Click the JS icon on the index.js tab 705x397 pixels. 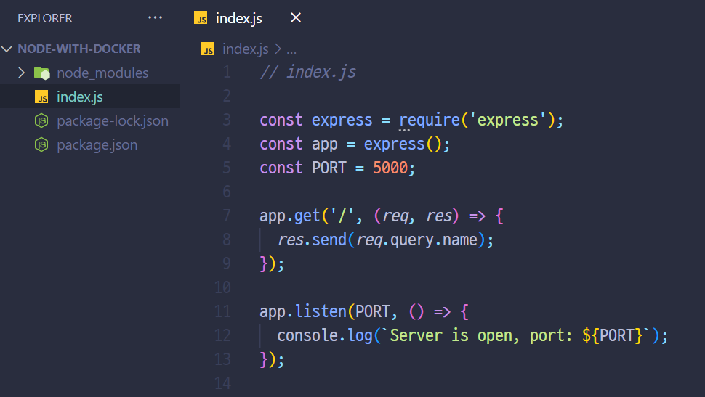[x=201, y=18]
